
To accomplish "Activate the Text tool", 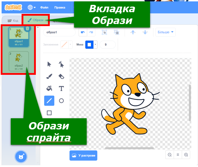I will pos(61,88).
